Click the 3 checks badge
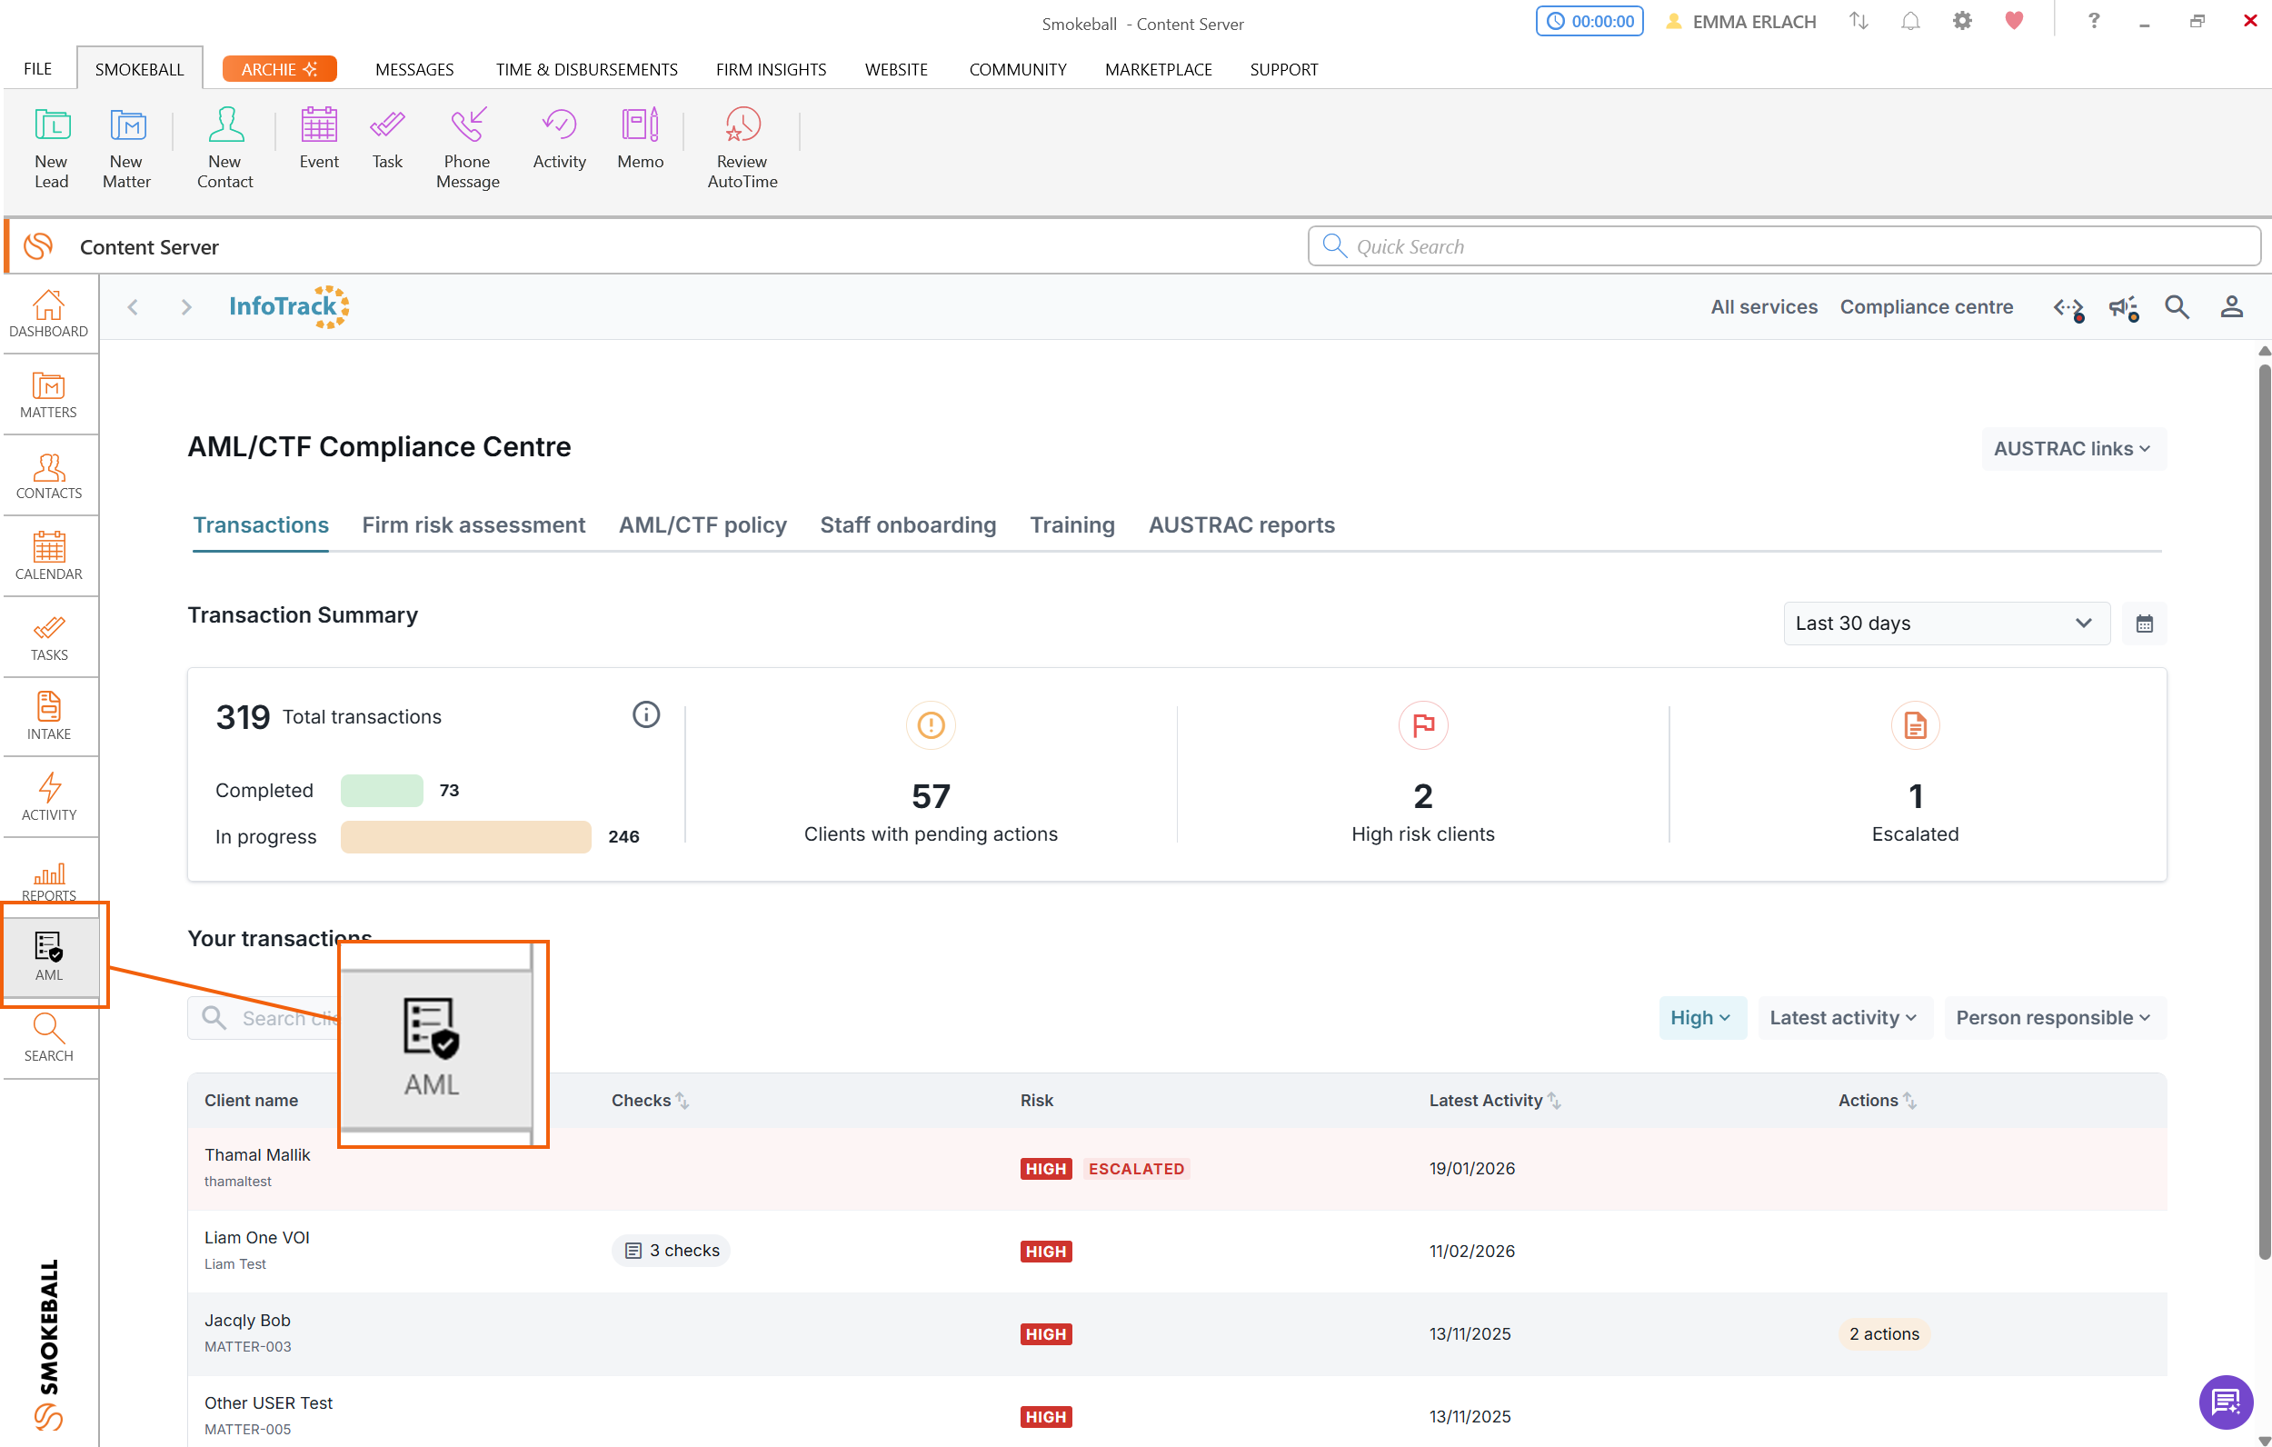 tap(671, 1250)
